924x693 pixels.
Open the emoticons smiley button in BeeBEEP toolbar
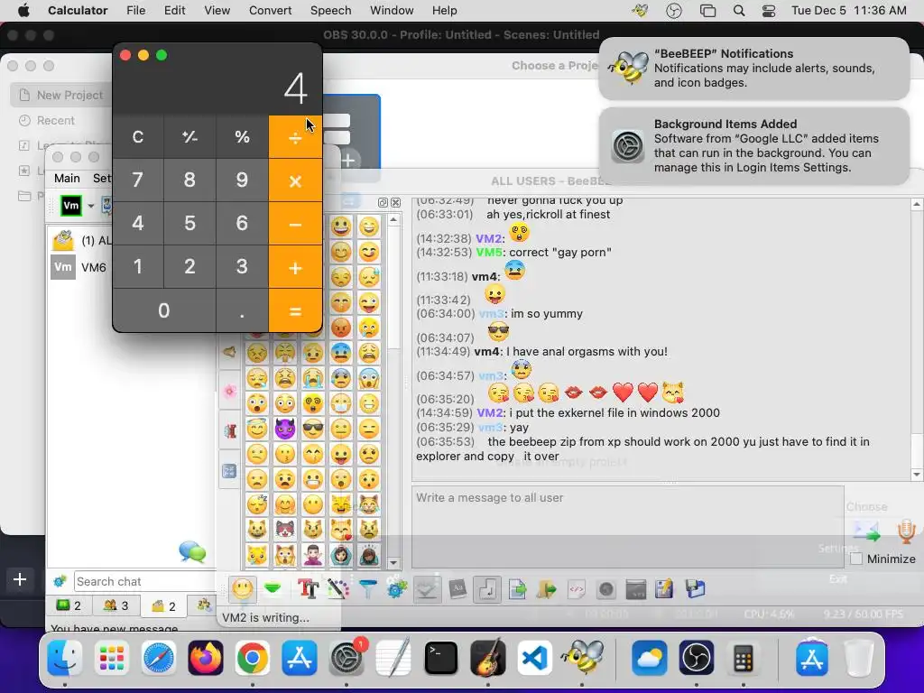pos(242,588)
